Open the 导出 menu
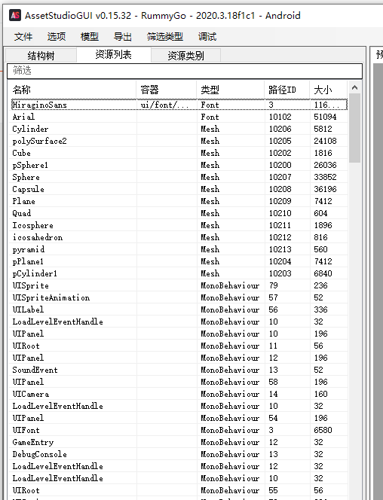 (x=123, y=37)
